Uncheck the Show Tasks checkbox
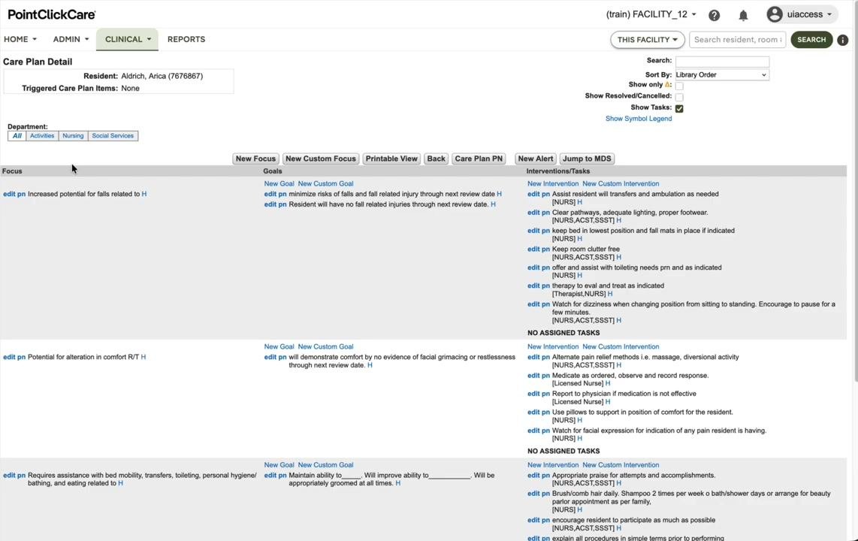Image resolution: width=858 pixels, height=541 pixels. (679, 108)
